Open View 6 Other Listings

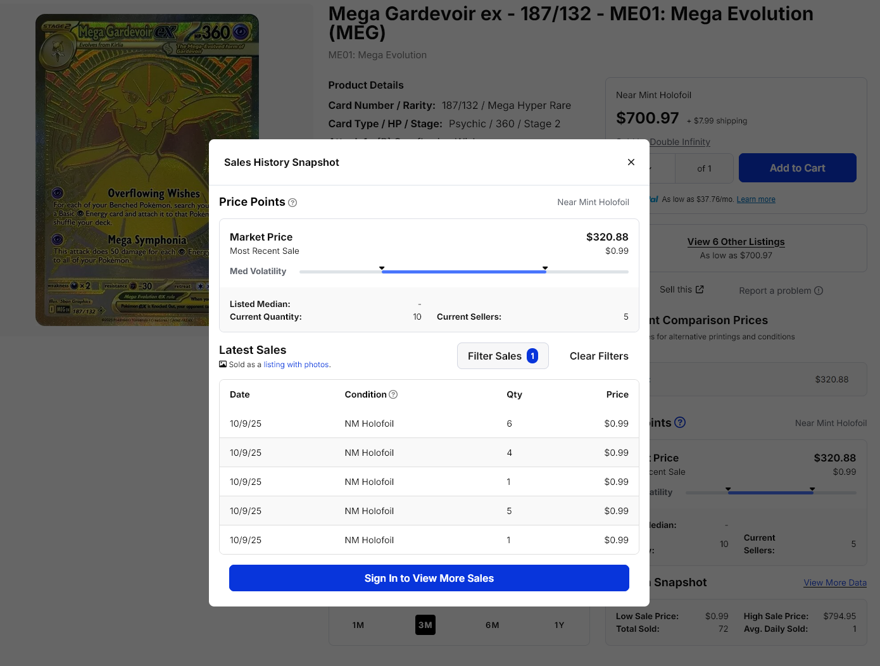pyautogui.click(x=736, y=242)
